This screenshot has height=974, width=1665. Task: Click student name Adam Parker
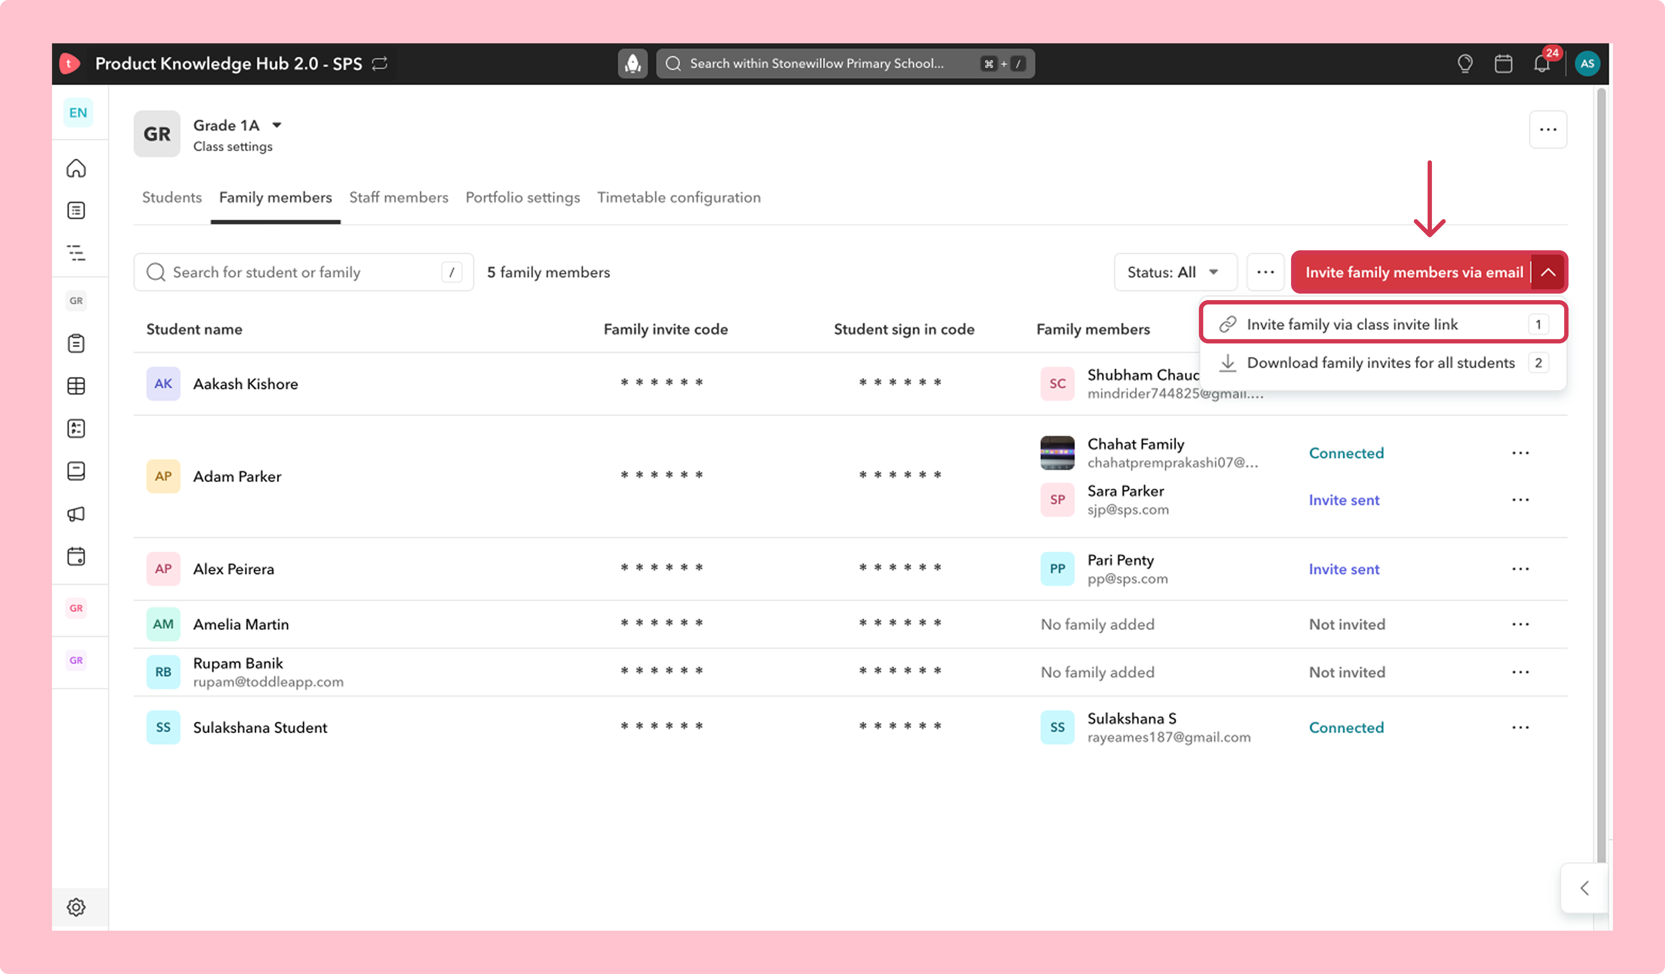(x=237, y=476)
